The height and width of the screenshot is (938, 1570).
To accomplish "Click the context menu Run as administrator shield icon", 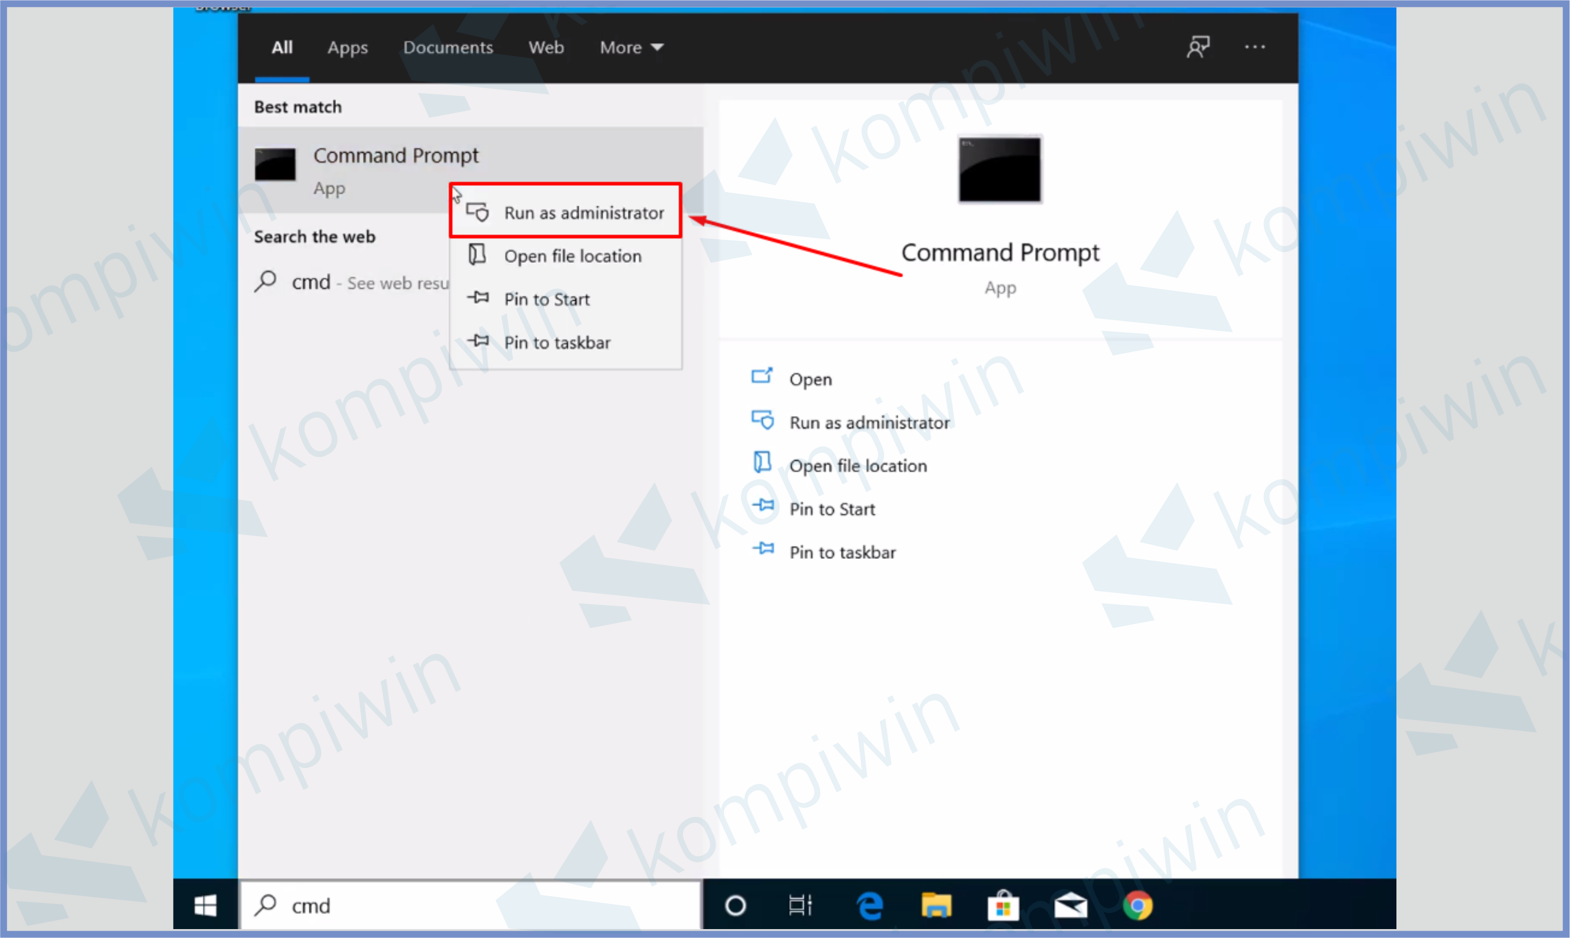I will 478,213.
